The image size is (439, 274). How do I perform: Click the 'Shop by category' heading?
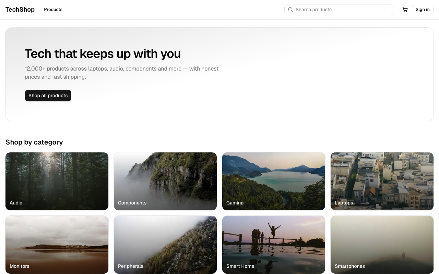pos(34,142)
